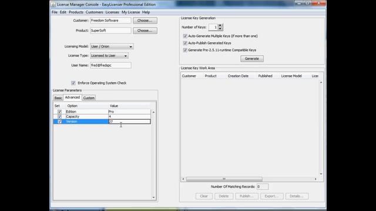The image size is (376, 211).
Task: Sort by License Model column
Action: tap(291, 76)
